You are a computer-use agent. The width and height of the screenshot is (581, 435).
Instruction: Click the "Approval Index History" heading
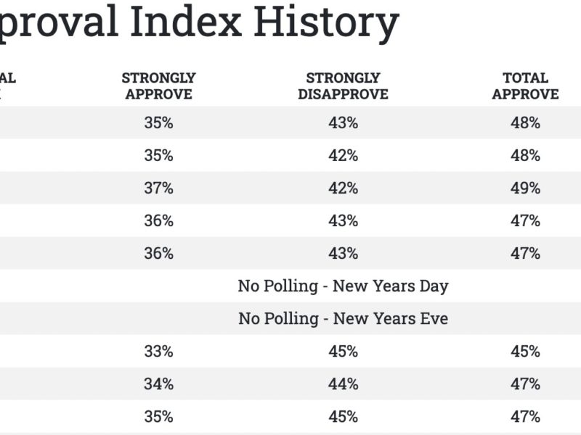point(200,23)
